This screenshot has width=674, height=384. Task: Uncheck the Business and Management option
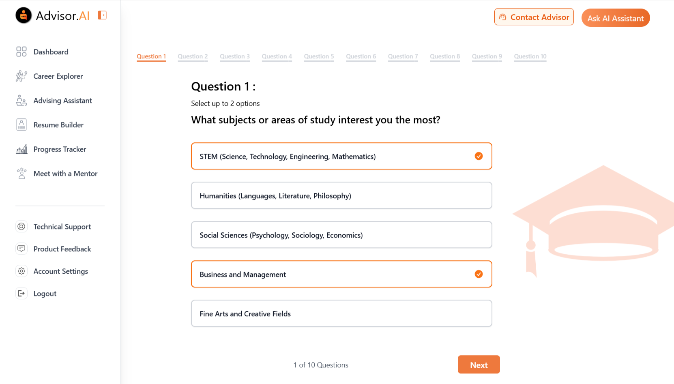479,274
